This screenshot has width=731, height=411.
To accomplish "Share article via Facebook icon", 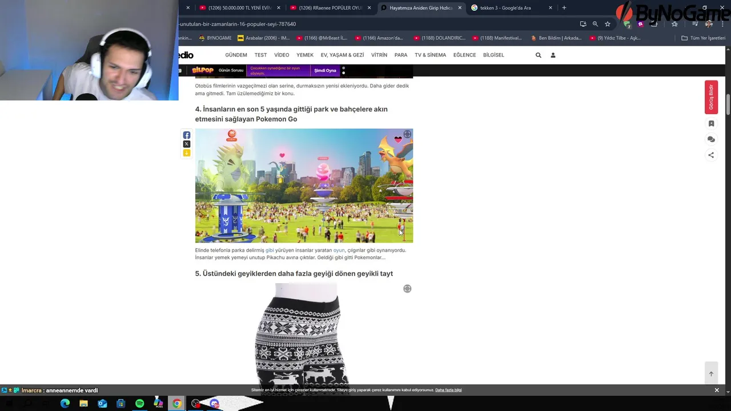I will point(187,135).
